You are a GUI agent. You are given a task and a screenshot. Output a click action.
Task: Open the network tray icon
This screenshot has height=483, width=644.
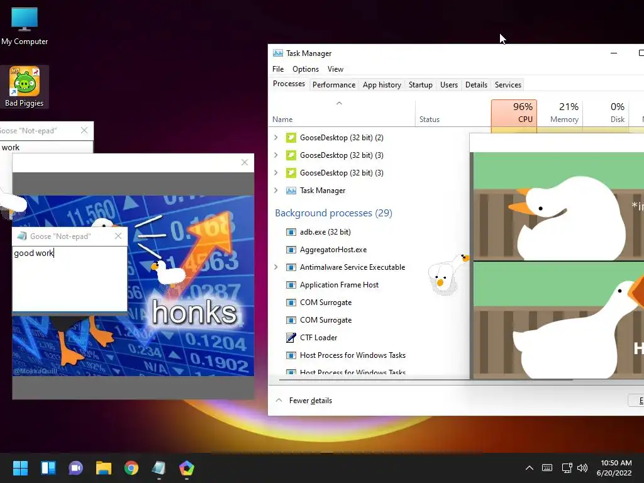click(x=567, y=468)
